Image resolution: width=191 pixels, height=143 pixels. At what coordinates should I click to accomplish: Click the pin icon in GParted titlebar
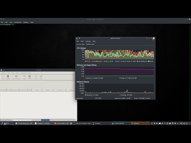(x=4, y=70)
